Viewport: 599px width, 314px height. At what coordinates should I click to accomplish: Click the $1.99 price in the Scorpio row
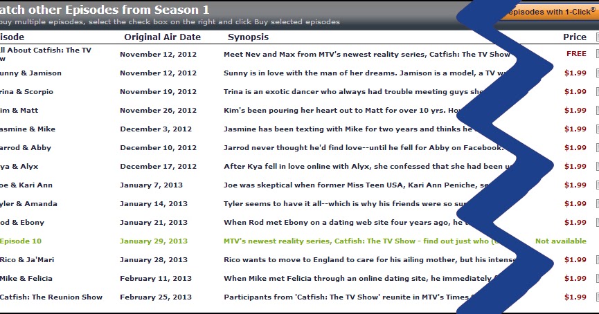pyautogui.click(x=575, y=91)
